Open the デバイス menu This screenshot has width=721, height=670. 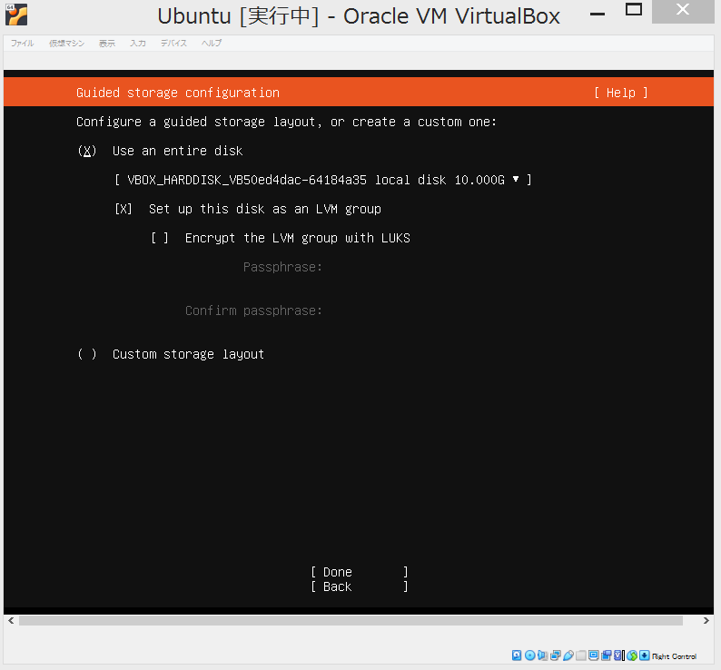(173, 44)
